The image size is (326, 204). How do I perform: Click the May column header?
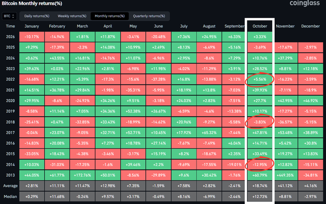pos(133,26)
